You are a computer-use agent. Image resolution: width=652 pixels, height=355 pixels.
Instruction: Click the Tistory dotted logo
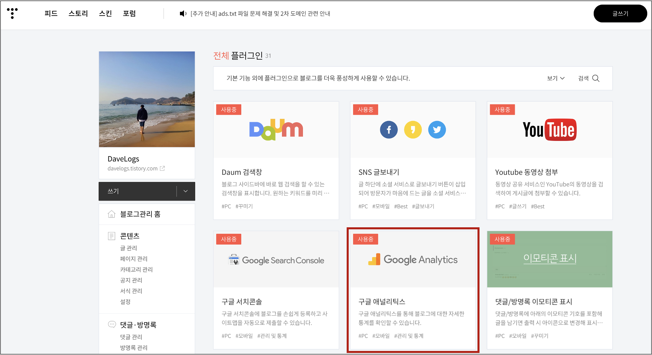(x=12, y=13)
